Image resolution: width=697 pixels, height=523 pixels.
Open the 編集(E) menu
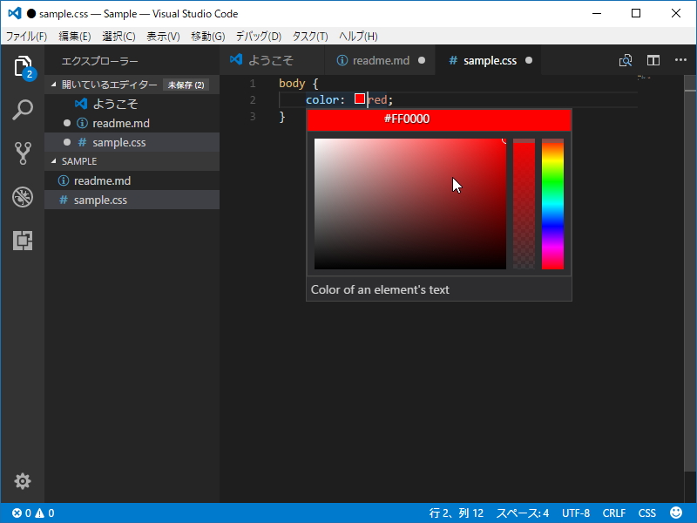click(74, 36)
